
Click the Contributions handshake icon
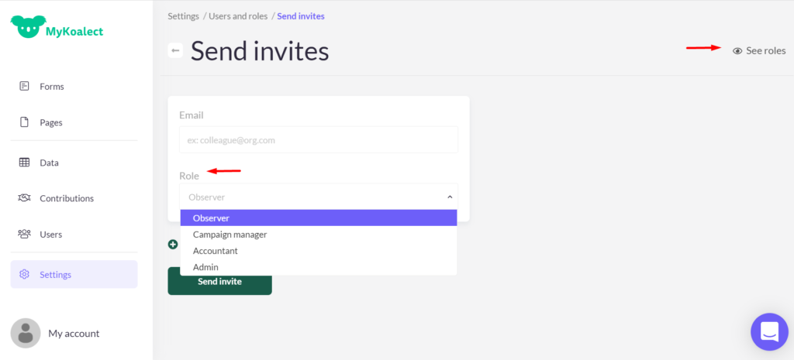tap(24, 198)
